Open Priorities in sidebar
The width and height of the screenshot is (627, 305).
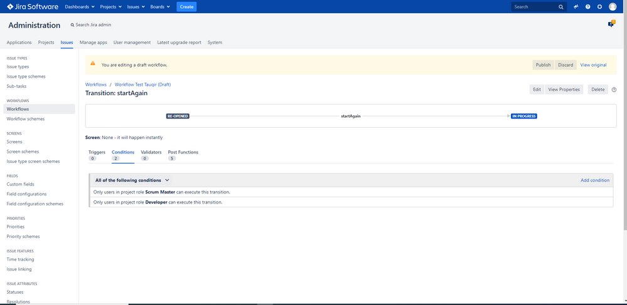[x=16, y=227]
